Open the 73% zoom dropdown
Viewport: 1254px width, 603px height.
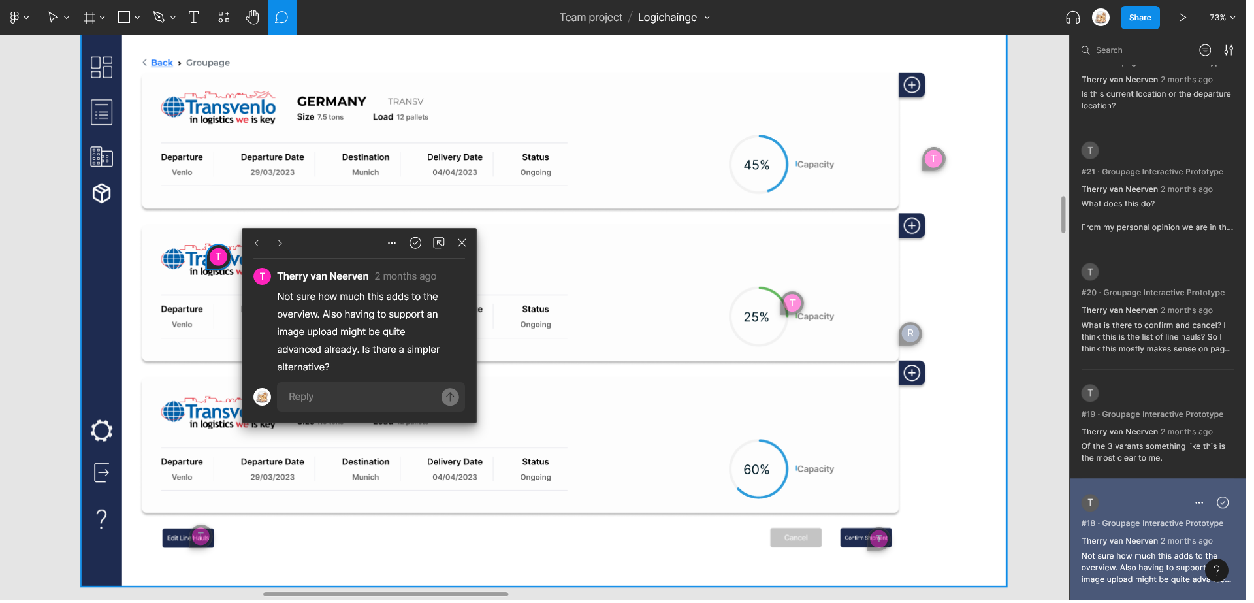click(x=1222, y=18)
